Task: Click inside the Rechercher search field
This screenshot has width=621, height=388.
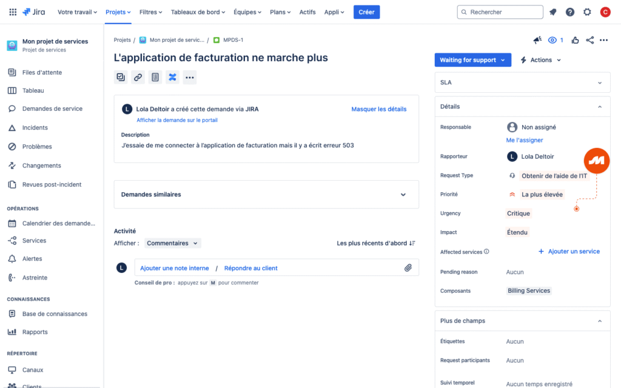Action: (500, 12)
